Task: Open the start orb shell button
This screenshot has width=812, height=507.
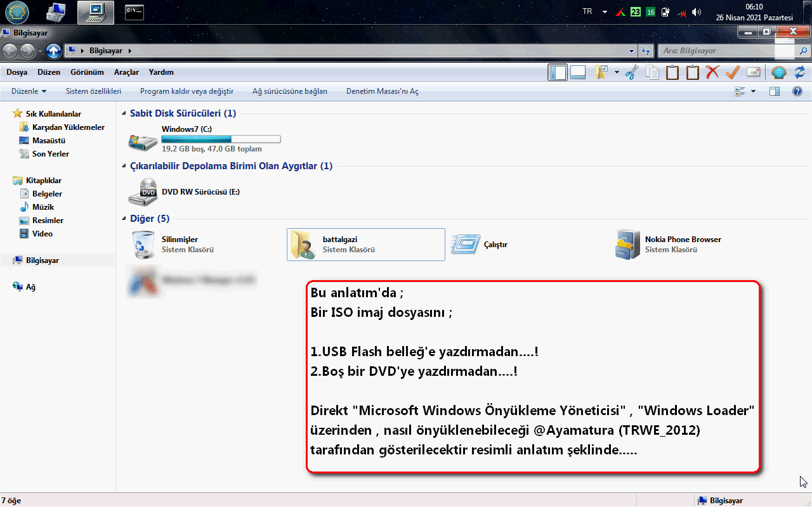Action: coord(17,12)
